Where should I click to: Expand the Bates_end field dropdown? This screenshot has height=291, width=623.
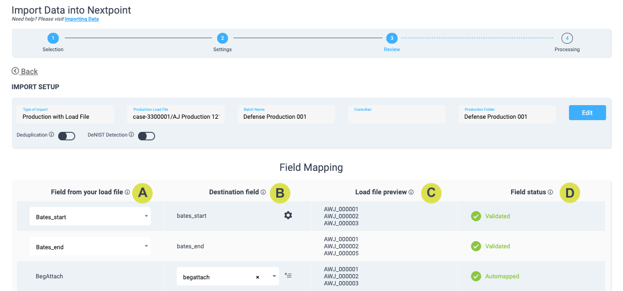coord(90,247)
